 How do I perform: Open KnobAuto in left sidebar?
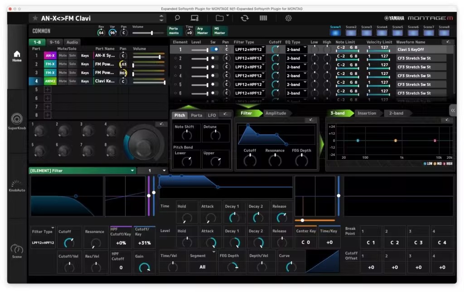click(17, 186)
